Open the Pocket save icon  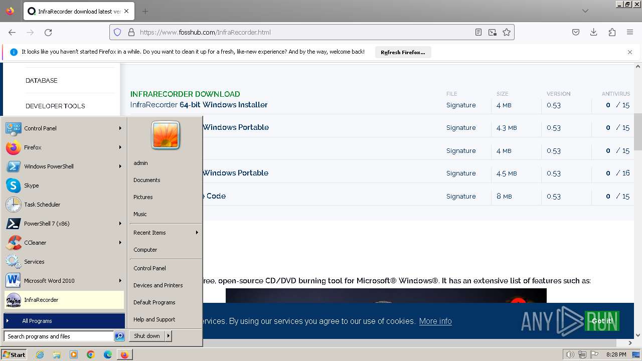(576, 32)
